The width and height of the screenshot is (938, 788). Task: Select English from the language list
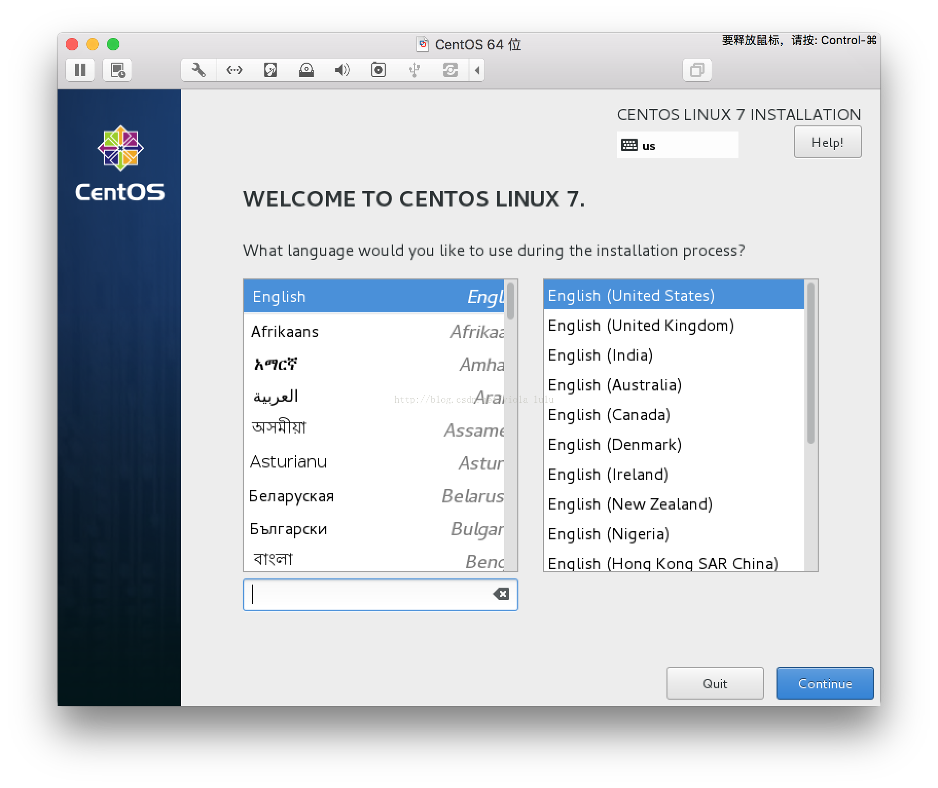[x=329, y=296]
